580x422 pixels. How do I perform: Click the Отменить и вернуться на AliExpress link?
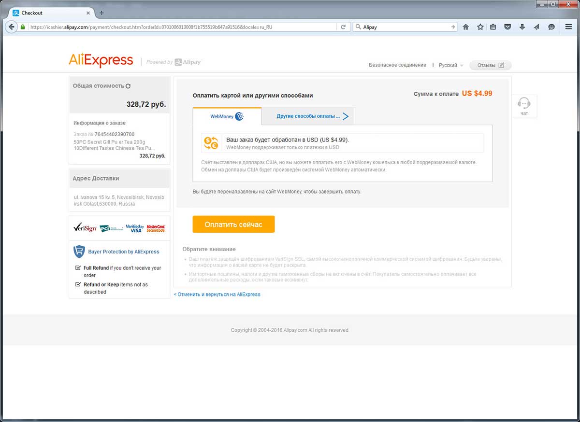pos(217,294)
